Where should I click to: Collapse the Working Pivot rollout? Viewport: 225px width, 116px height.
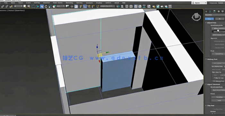coord(212,59)
